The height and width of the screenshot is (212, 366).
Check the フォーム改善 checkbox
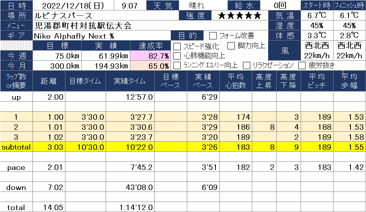click(x=213, y=36)
